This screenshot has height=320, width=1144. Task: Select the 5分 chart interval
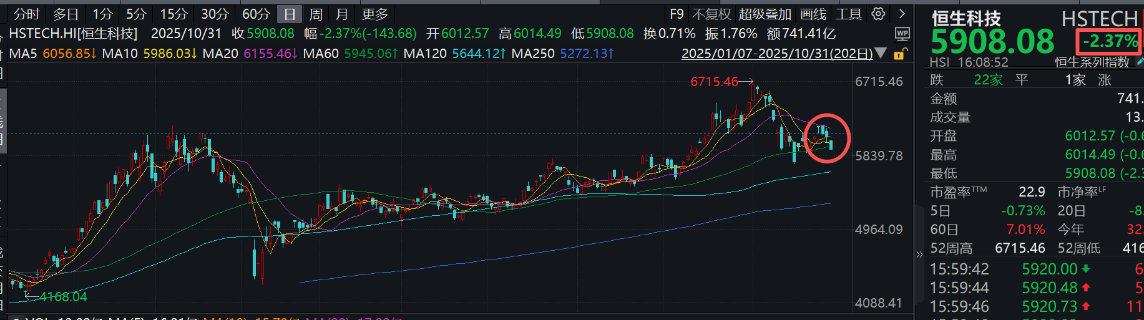(x=136, y=14)
